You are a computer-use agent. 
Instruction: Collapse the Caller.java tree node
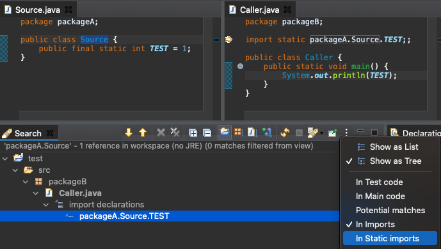click(36, 193)
